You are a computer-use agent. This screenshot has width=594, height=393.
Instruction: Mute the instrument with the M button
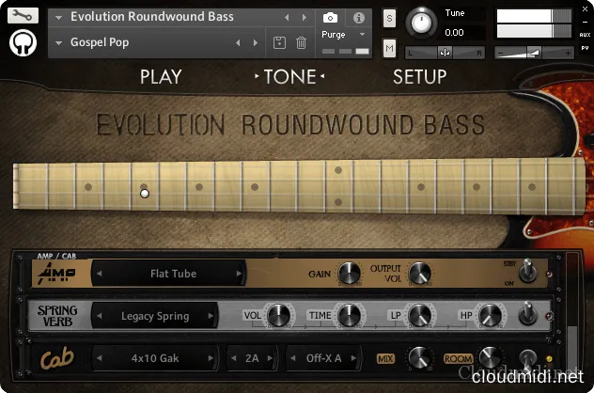pos(389,48)
